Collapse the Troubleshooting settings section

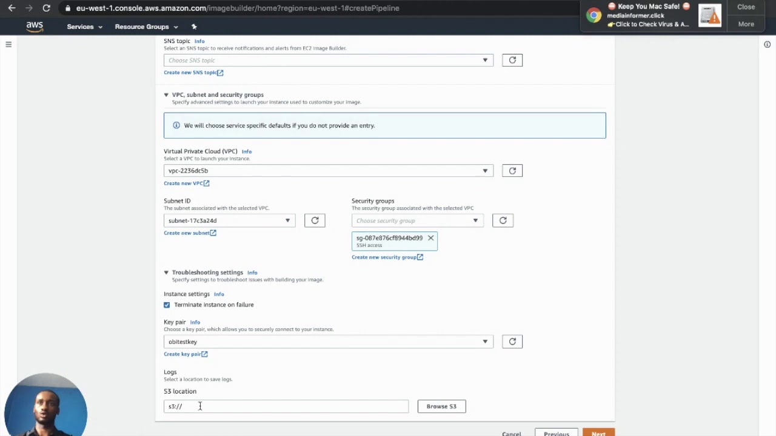pos(166,272)
